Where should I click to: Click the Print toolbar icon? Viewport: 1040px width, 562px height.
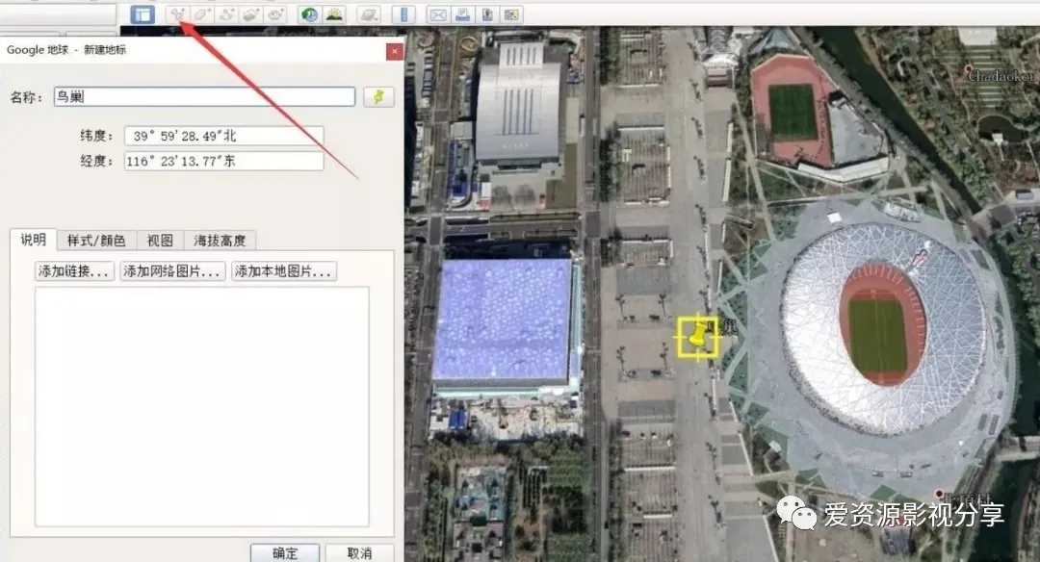[463, 14]
